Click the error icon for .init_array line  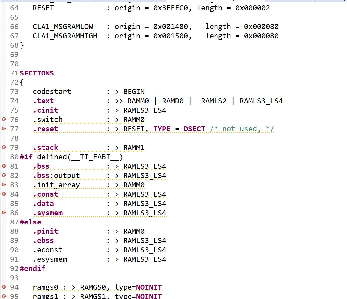[3, 185]
